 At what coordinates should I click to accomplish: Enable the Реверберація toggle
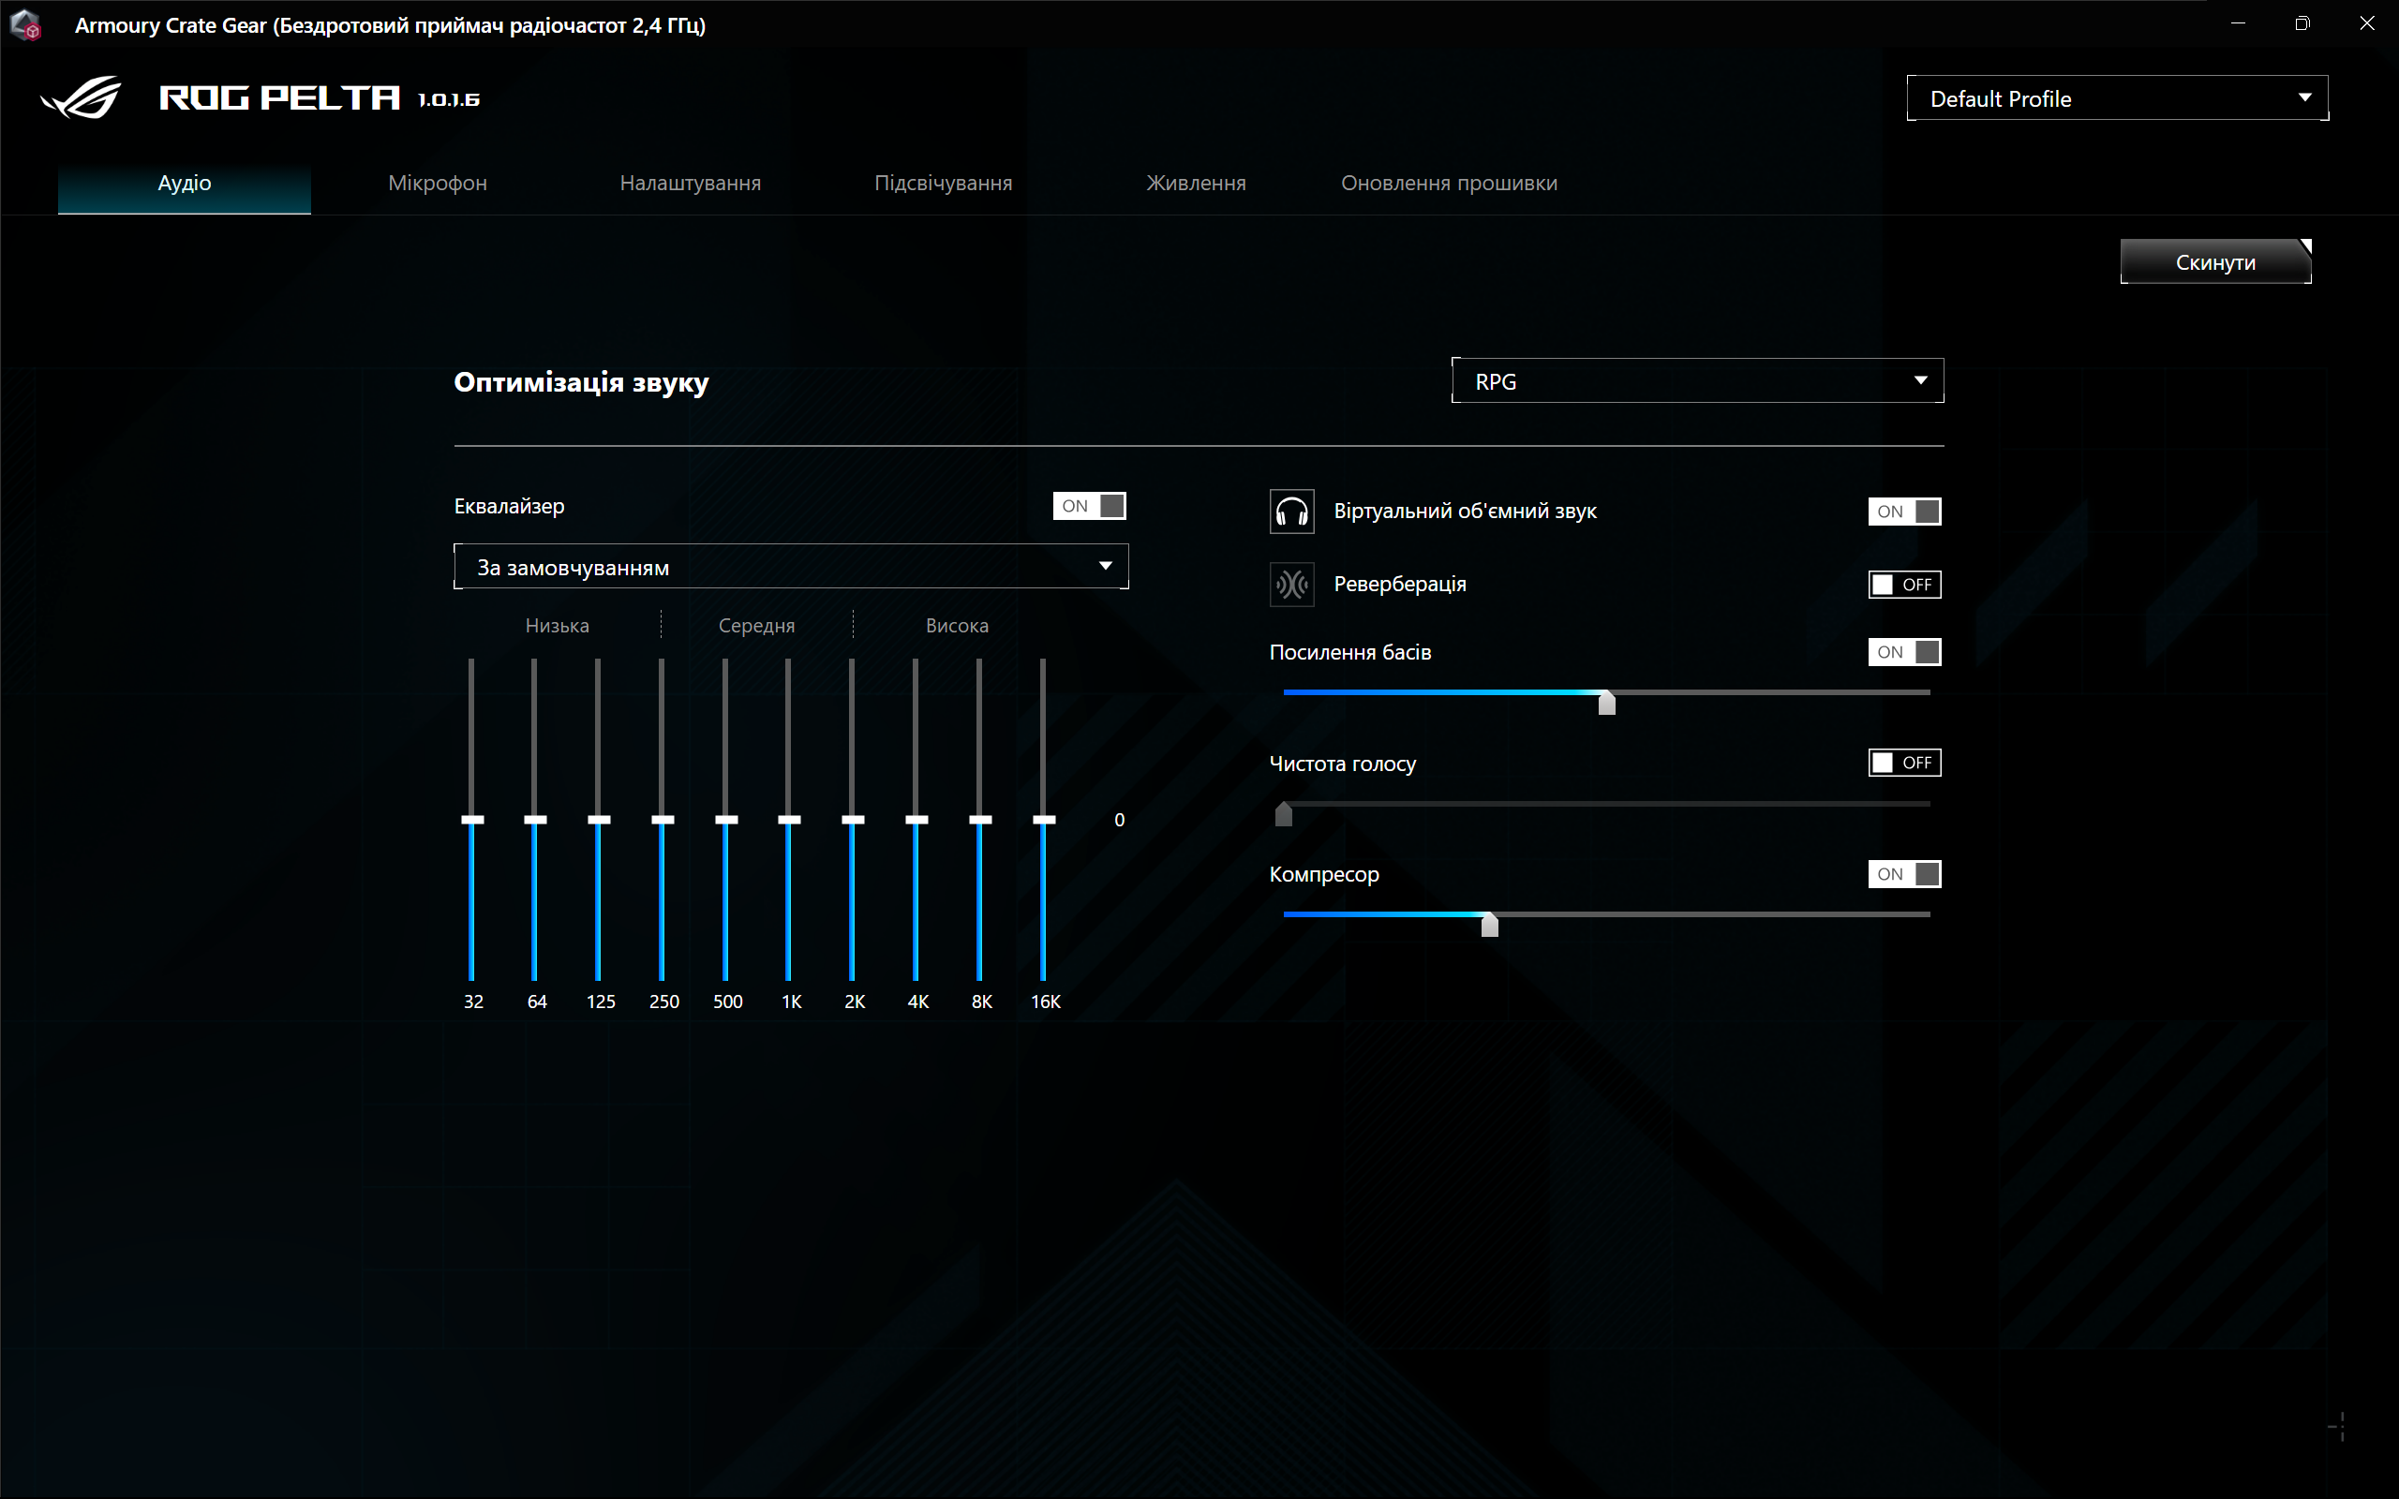[1904, 584]
